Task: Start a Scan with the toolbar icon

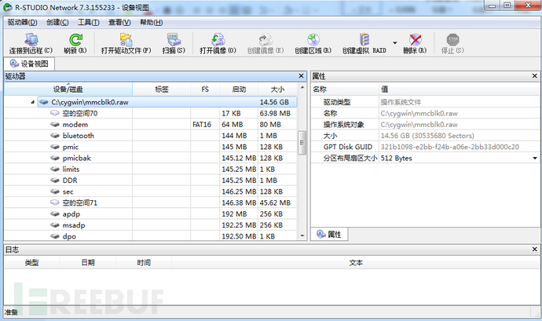Action: (x=174, y=40)
